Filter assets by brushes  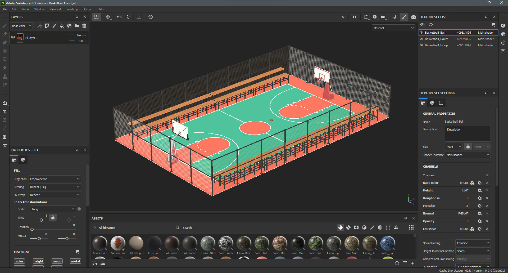click(372, 227)
